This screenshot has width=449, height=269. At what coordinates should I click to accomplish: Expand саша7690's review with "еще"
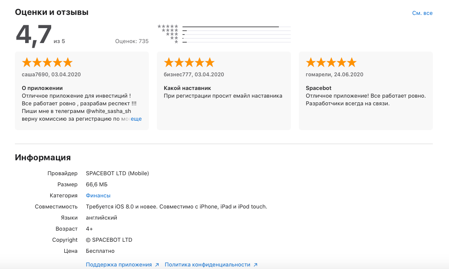136,119
